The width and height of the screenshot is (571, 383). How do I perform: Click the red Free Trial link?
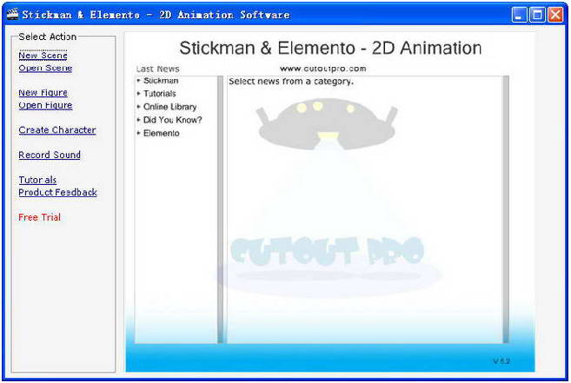coord(39,217)
